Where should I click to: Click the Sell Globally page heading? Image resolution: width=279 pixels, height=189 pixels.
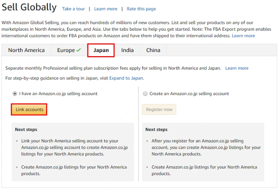point(29,7)
